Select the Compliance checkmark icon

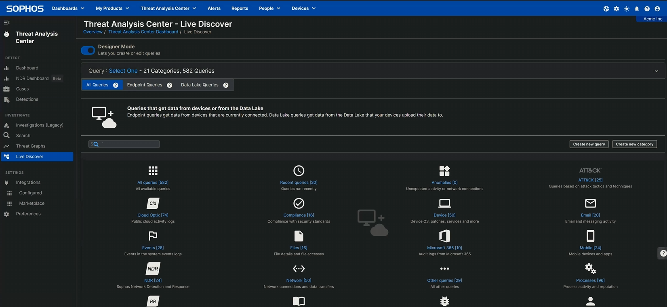[x=299, y=203]
